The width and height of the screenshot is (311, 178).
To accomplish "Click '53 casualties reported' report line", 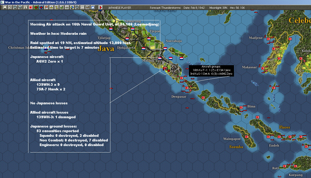I will pyautogui.click(x=58, y=131).
